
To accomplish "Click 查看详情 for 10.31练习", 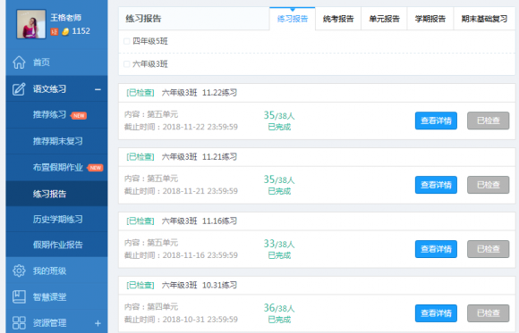I will [x=436, y=313].
